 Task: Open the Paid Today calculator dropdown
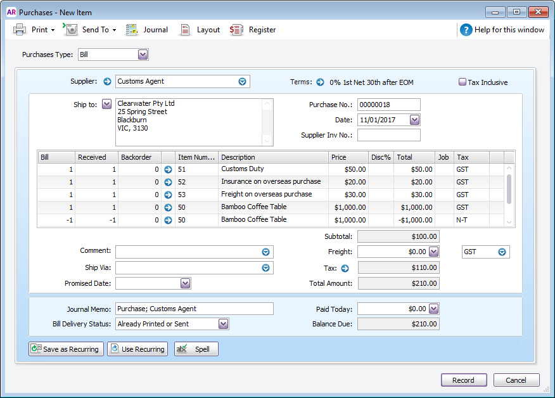(433, 309)
